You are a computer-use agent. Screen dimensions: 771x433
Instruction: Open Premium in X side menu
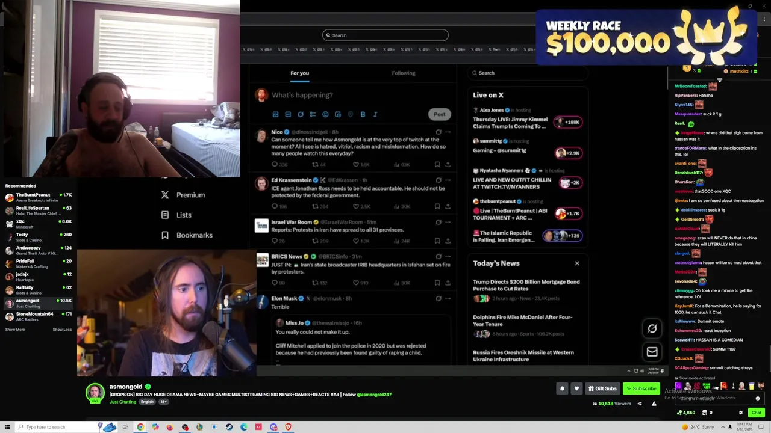tap(183, 195)
